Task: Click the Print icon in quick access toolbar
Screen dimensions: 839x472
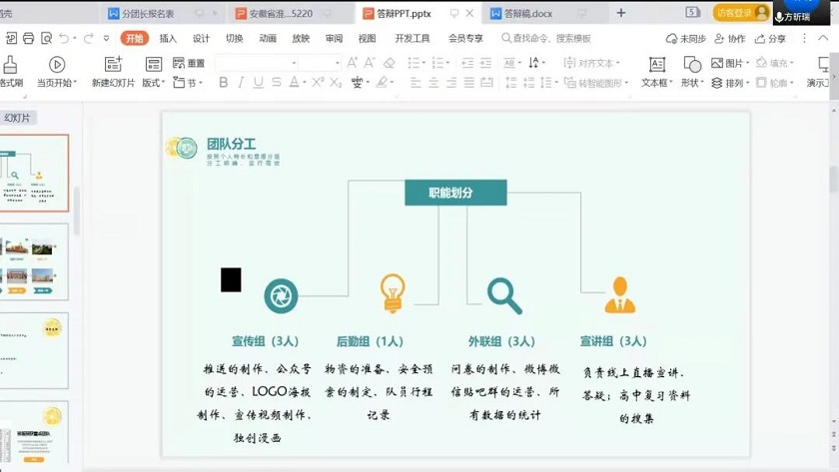Action: 28,38
